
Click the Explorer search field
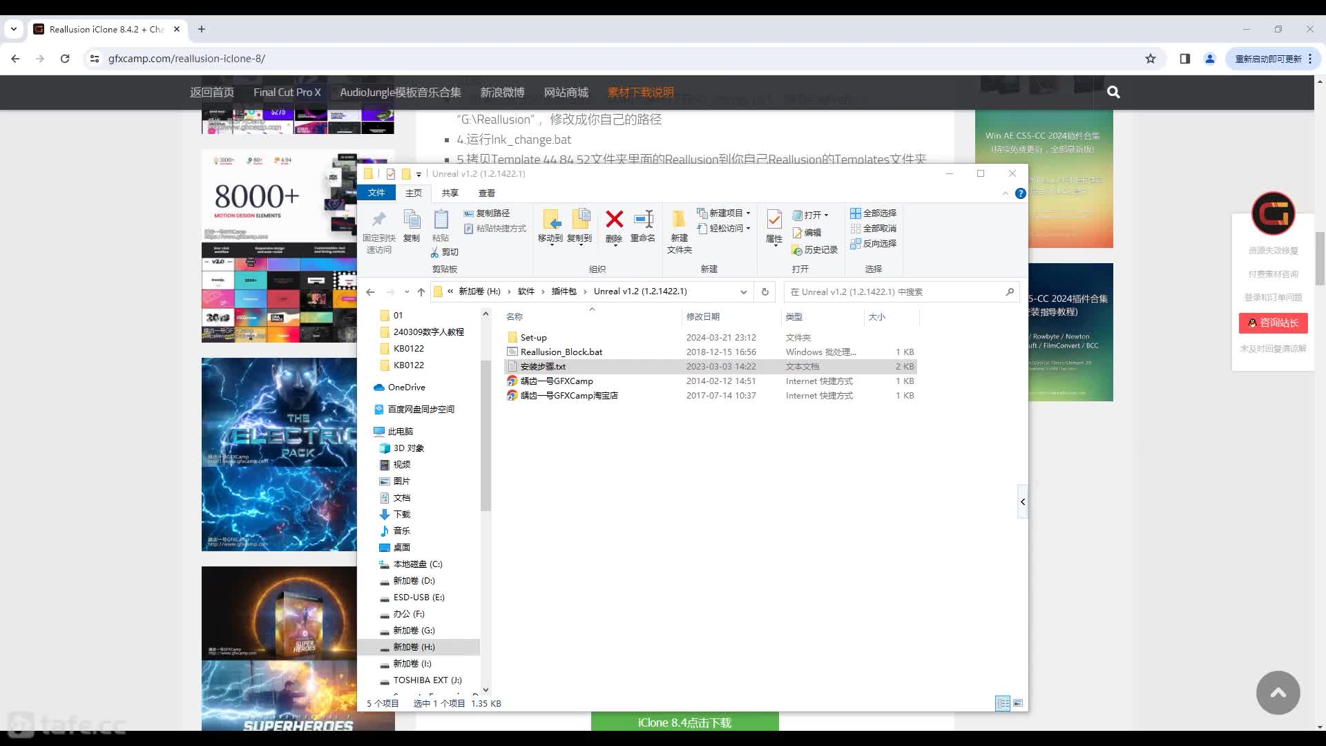click(901, 291)
